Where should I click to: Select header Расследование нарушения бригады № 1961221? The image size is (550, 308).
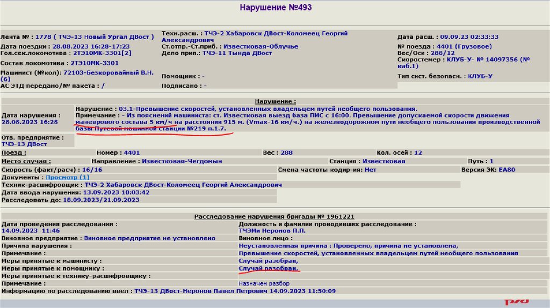click(x=274, y=217)
